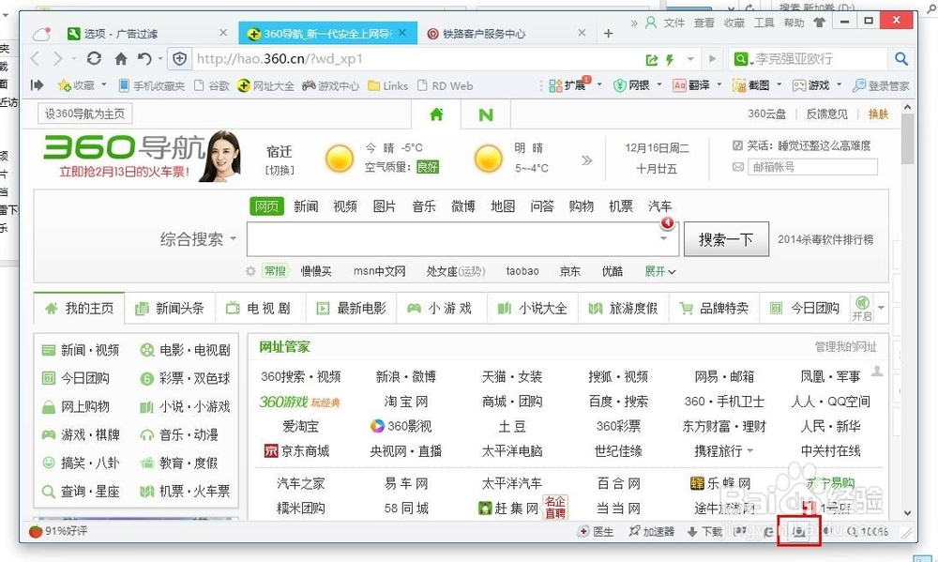
Task: Open the 工具 menu
Action: coord(764,23)
